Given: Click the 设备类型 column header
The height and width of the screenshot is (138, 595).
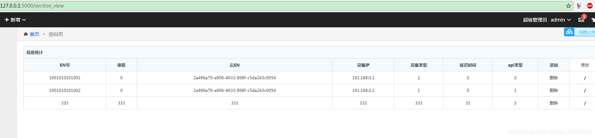Looking at the screenshot, I should pos(419,65).
